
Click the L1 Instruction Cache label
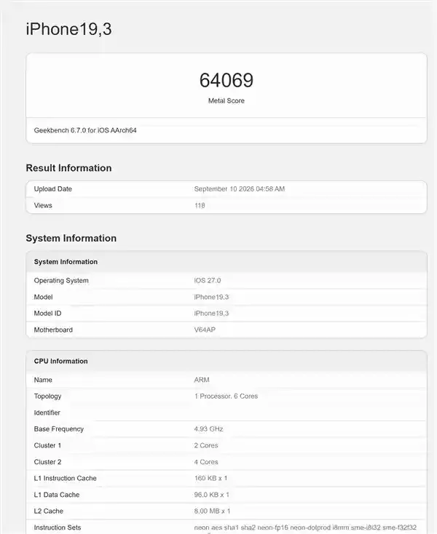point(65,479)
